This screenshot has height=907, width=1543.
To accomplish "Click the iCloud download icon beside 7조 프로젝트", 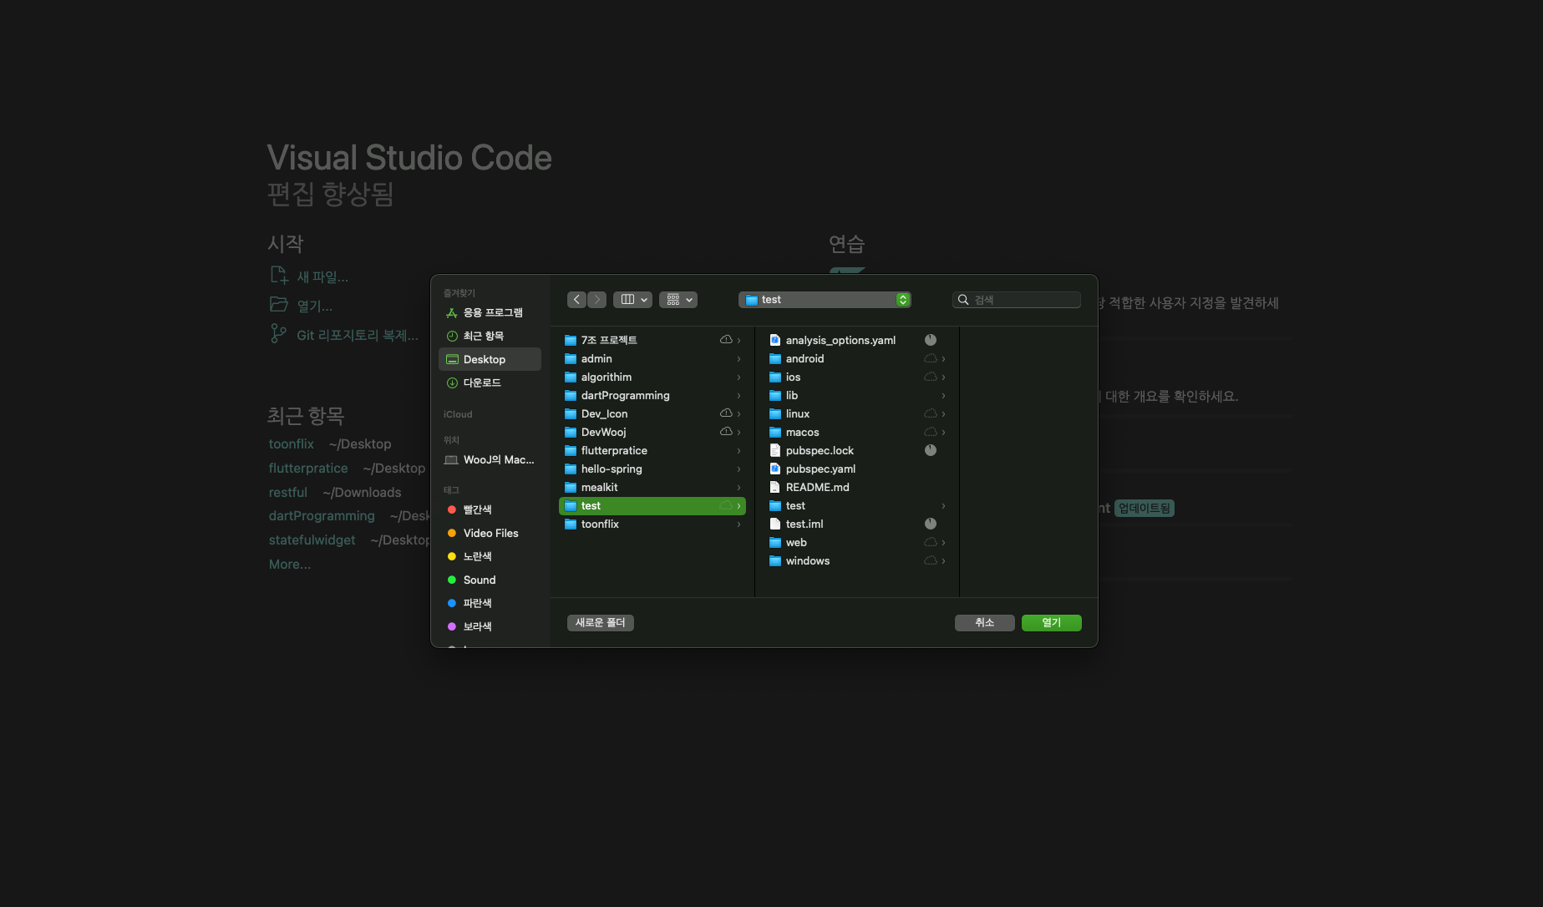I will (x=726, y=340).
